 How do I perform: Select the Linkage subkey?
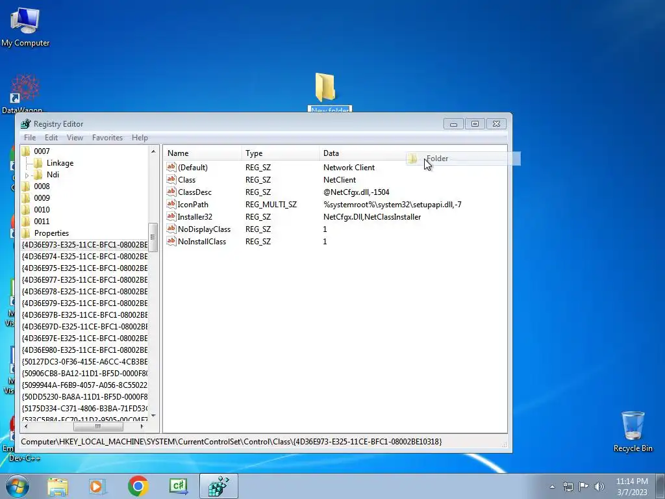60,163
